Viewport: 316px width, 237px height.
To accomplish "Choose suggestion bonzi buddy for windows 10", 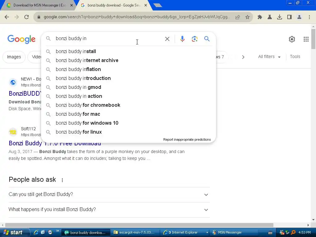I will click(128, 123).
